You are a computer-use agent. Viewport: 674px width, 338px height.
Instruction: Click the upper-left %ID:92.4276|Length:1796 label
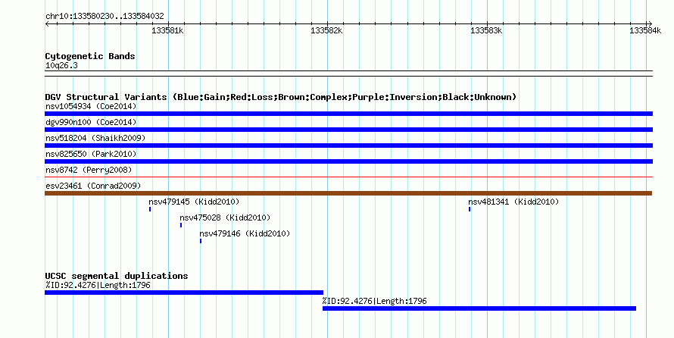click(x=98, y=285)
